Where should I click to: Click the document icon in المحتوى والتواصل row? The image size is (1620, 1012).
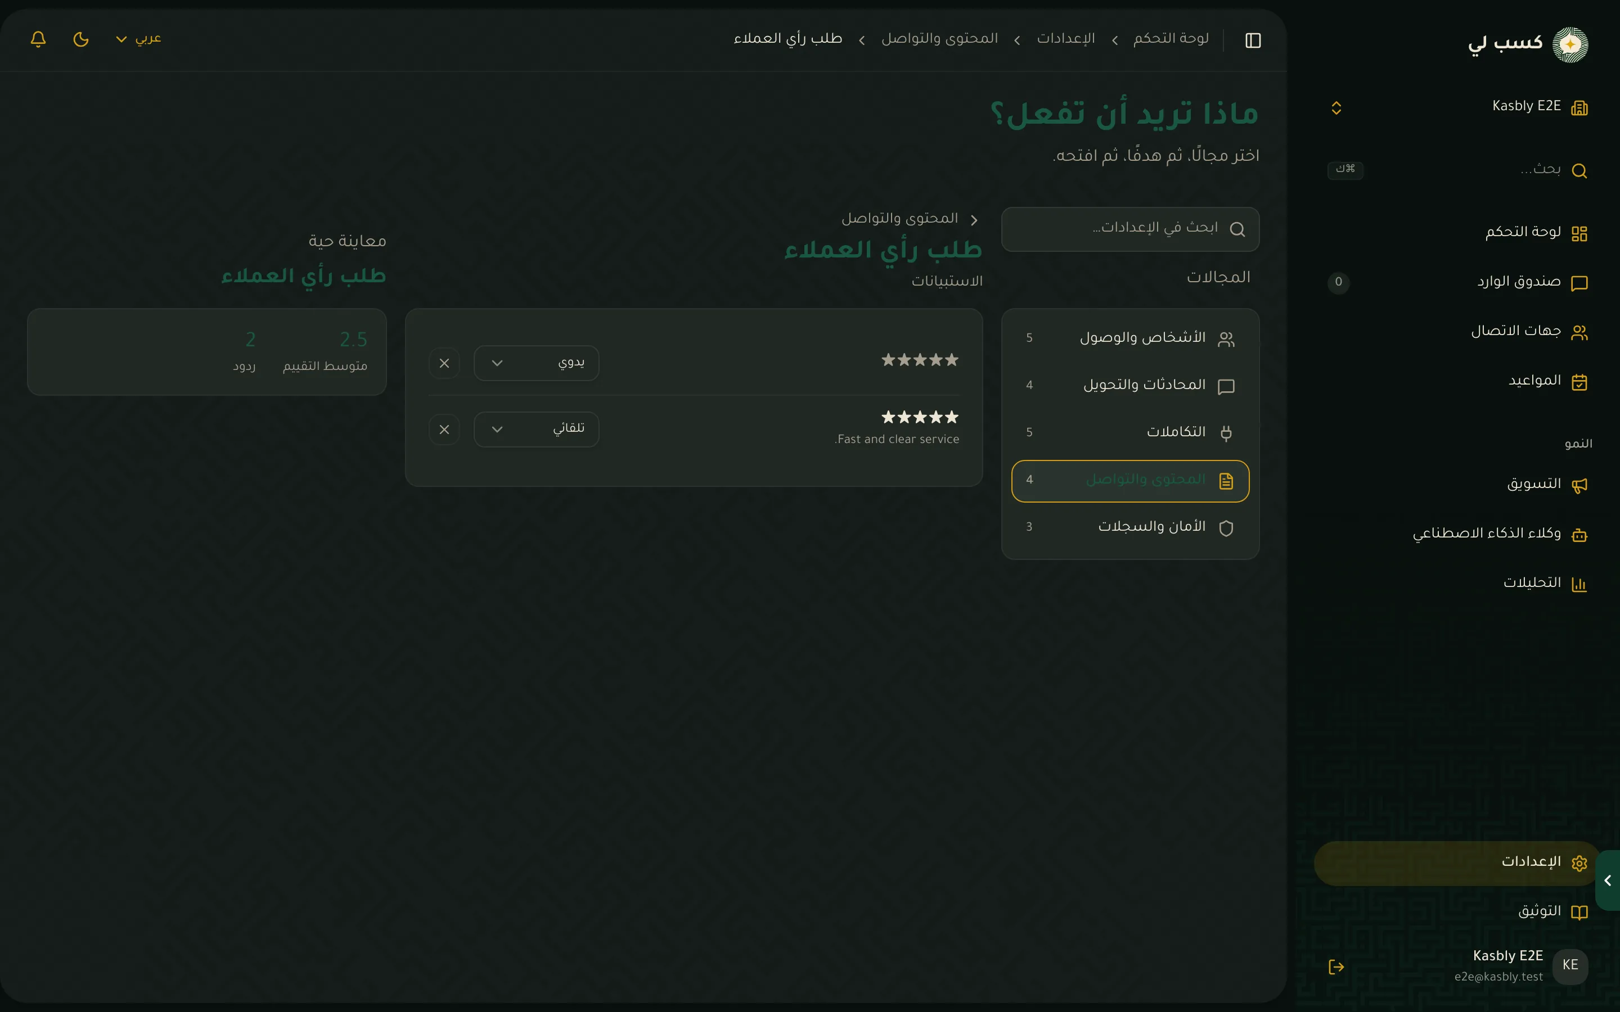point(1226,481)
